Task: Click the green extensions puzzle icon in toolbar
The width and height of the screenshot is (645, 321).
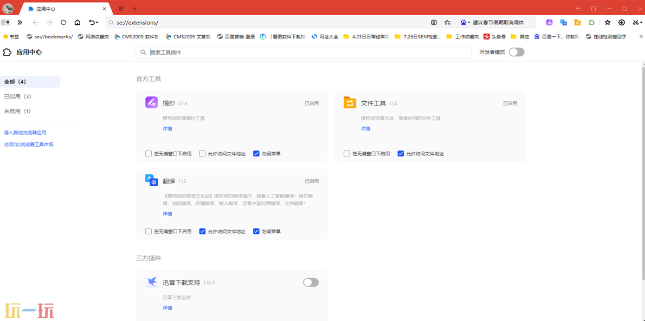Action: click(591, 23)
